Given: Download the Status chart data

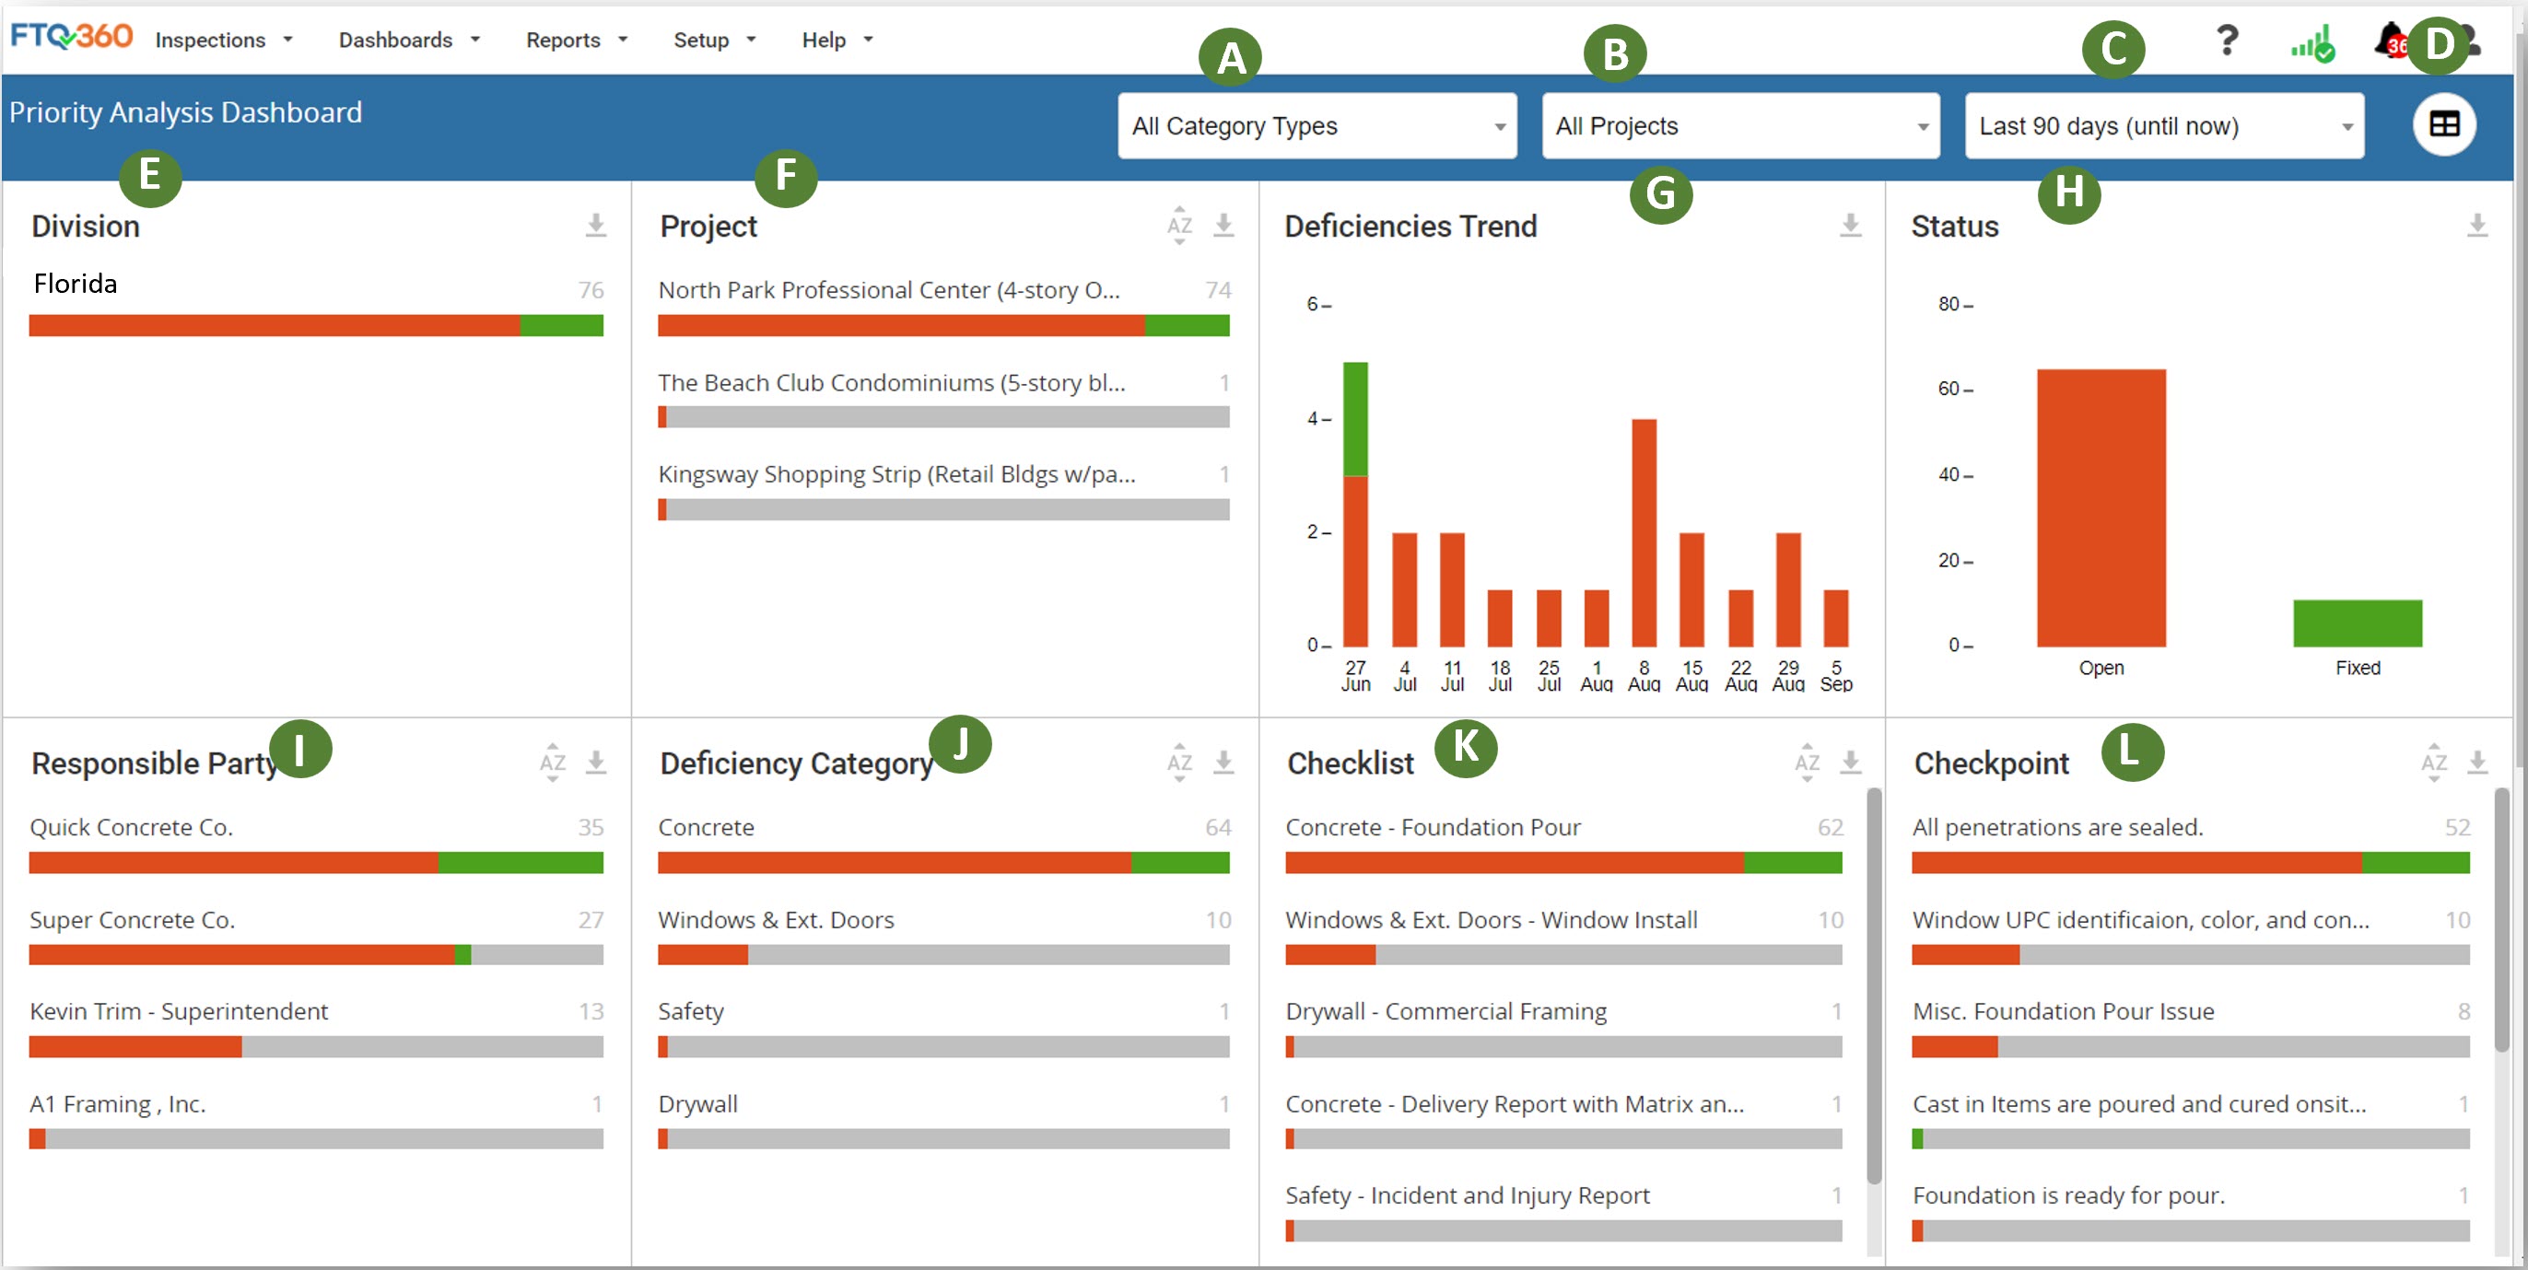Looking at the screenshot, I should coord(2477,226).
